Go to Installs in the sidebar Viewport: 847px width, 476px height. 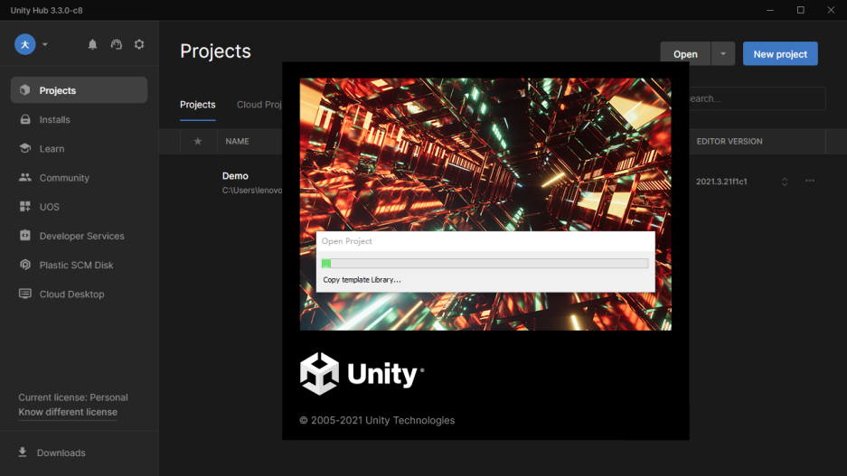click(54, 119)
